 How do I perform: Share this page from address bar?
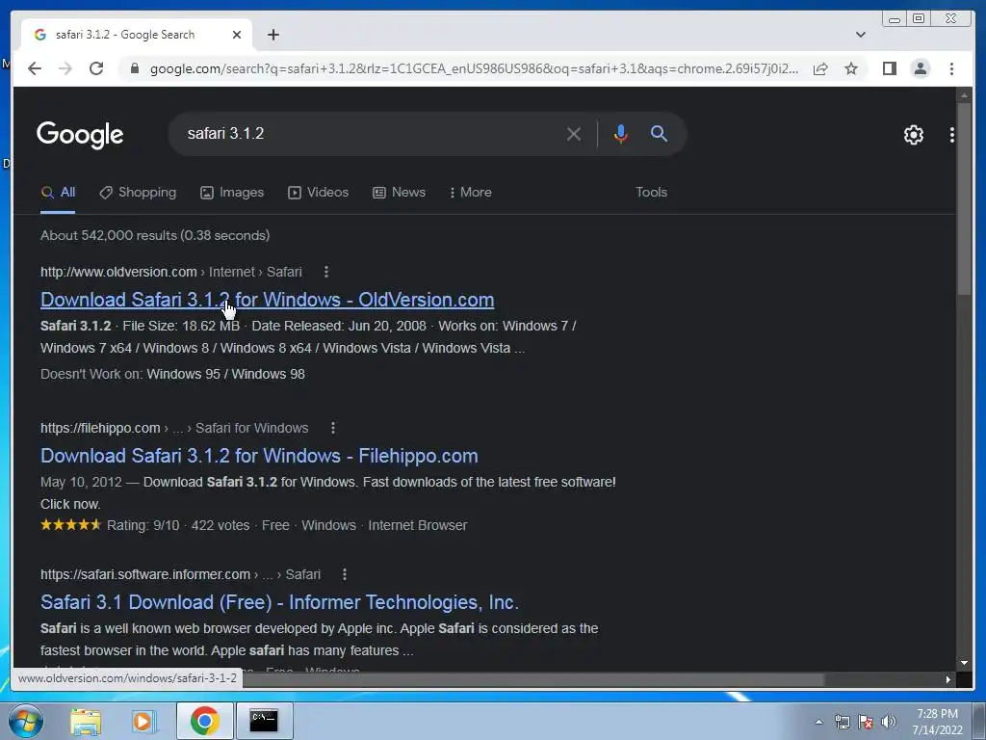point(820,68)
